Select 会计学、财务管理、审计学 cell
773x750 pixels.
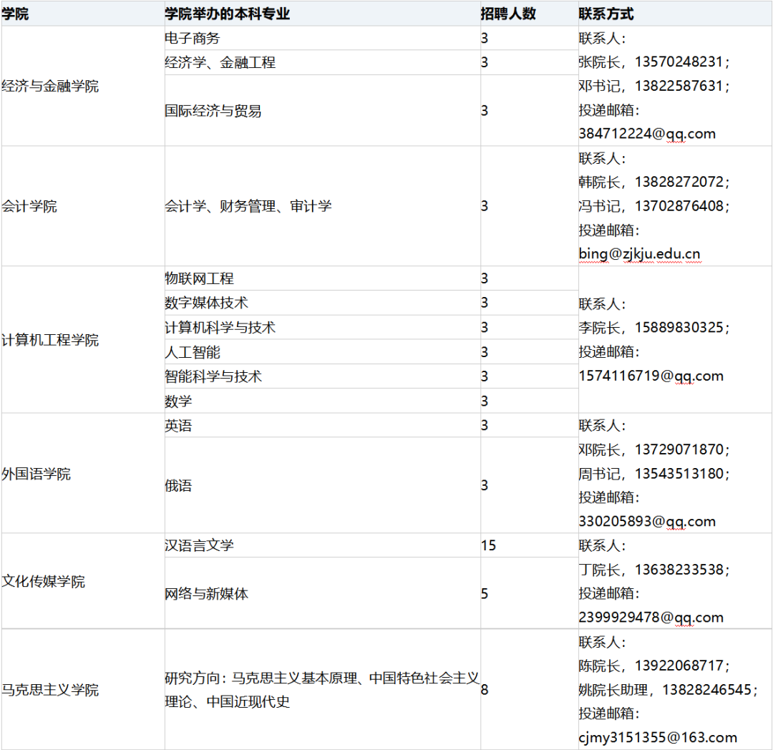pyautogui.click(x=322, y=206)
